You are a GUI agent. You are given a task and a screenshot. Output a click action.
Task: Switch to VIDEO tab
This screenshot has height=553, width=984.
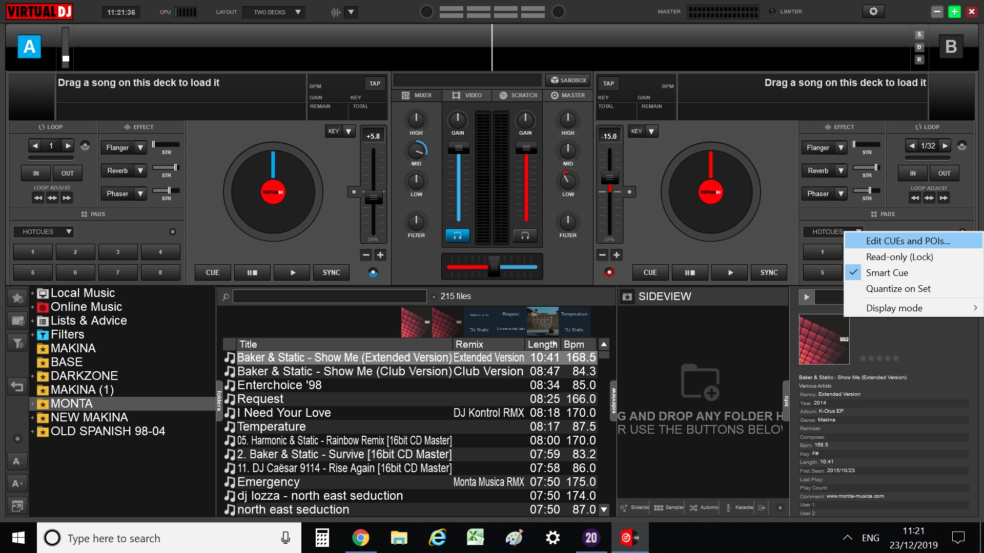tap(467, 95)
